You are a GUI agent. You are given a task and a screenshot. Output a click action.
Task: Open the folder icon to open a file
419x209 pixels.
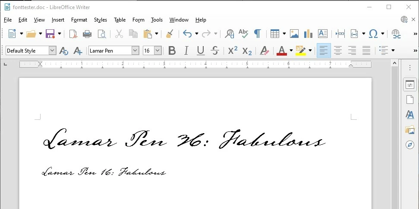(31, 34)
